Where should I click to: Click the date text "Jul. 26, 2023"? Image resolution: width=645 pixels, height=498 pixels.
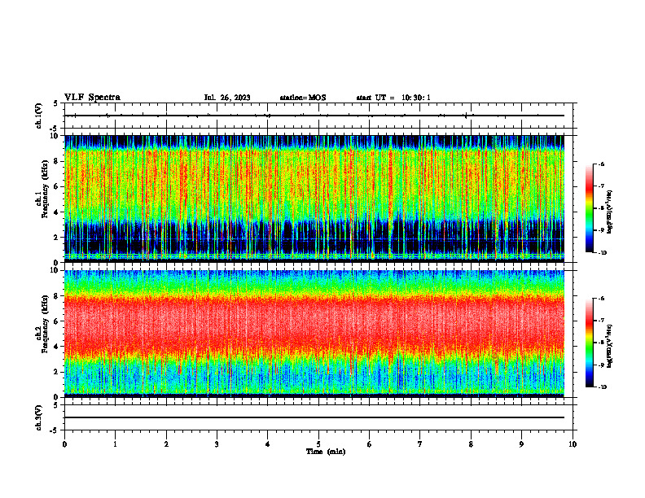[227, 98]
